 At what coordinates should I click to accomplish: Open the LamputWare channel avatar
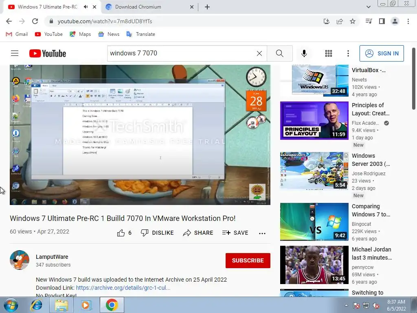point(20,260)
